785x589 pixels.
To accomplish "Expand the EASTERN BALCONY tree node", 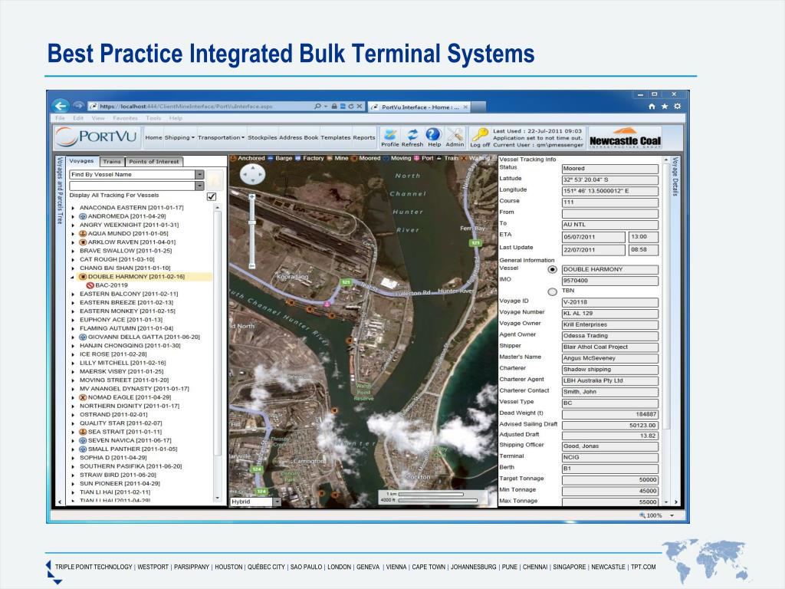I will 73,294.
